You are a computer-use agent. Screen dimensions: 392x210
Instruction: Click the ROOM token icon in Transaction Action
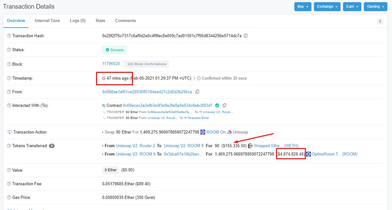pos(203,132)
